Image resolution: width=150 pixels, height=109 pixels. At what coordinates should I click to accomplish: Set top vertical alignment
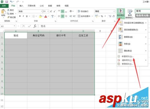[x=59, y=11]
